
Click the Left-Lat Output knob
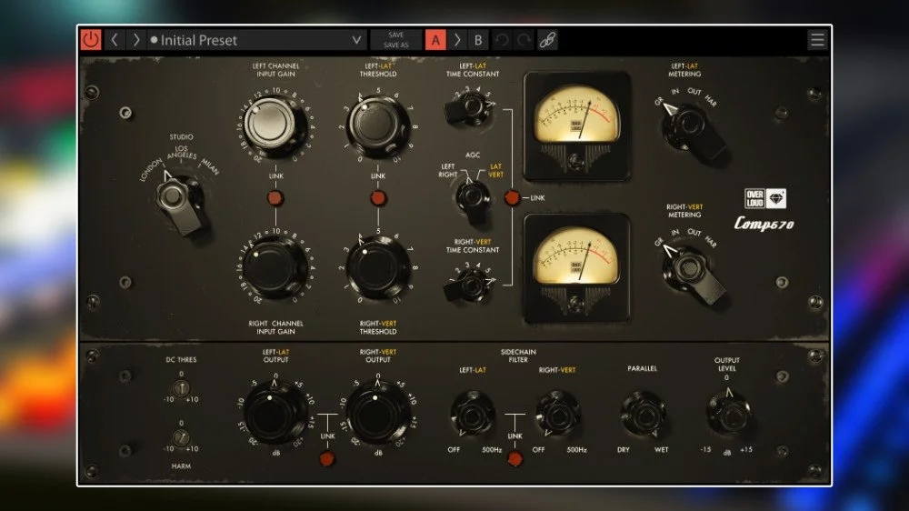coord(274,414)
